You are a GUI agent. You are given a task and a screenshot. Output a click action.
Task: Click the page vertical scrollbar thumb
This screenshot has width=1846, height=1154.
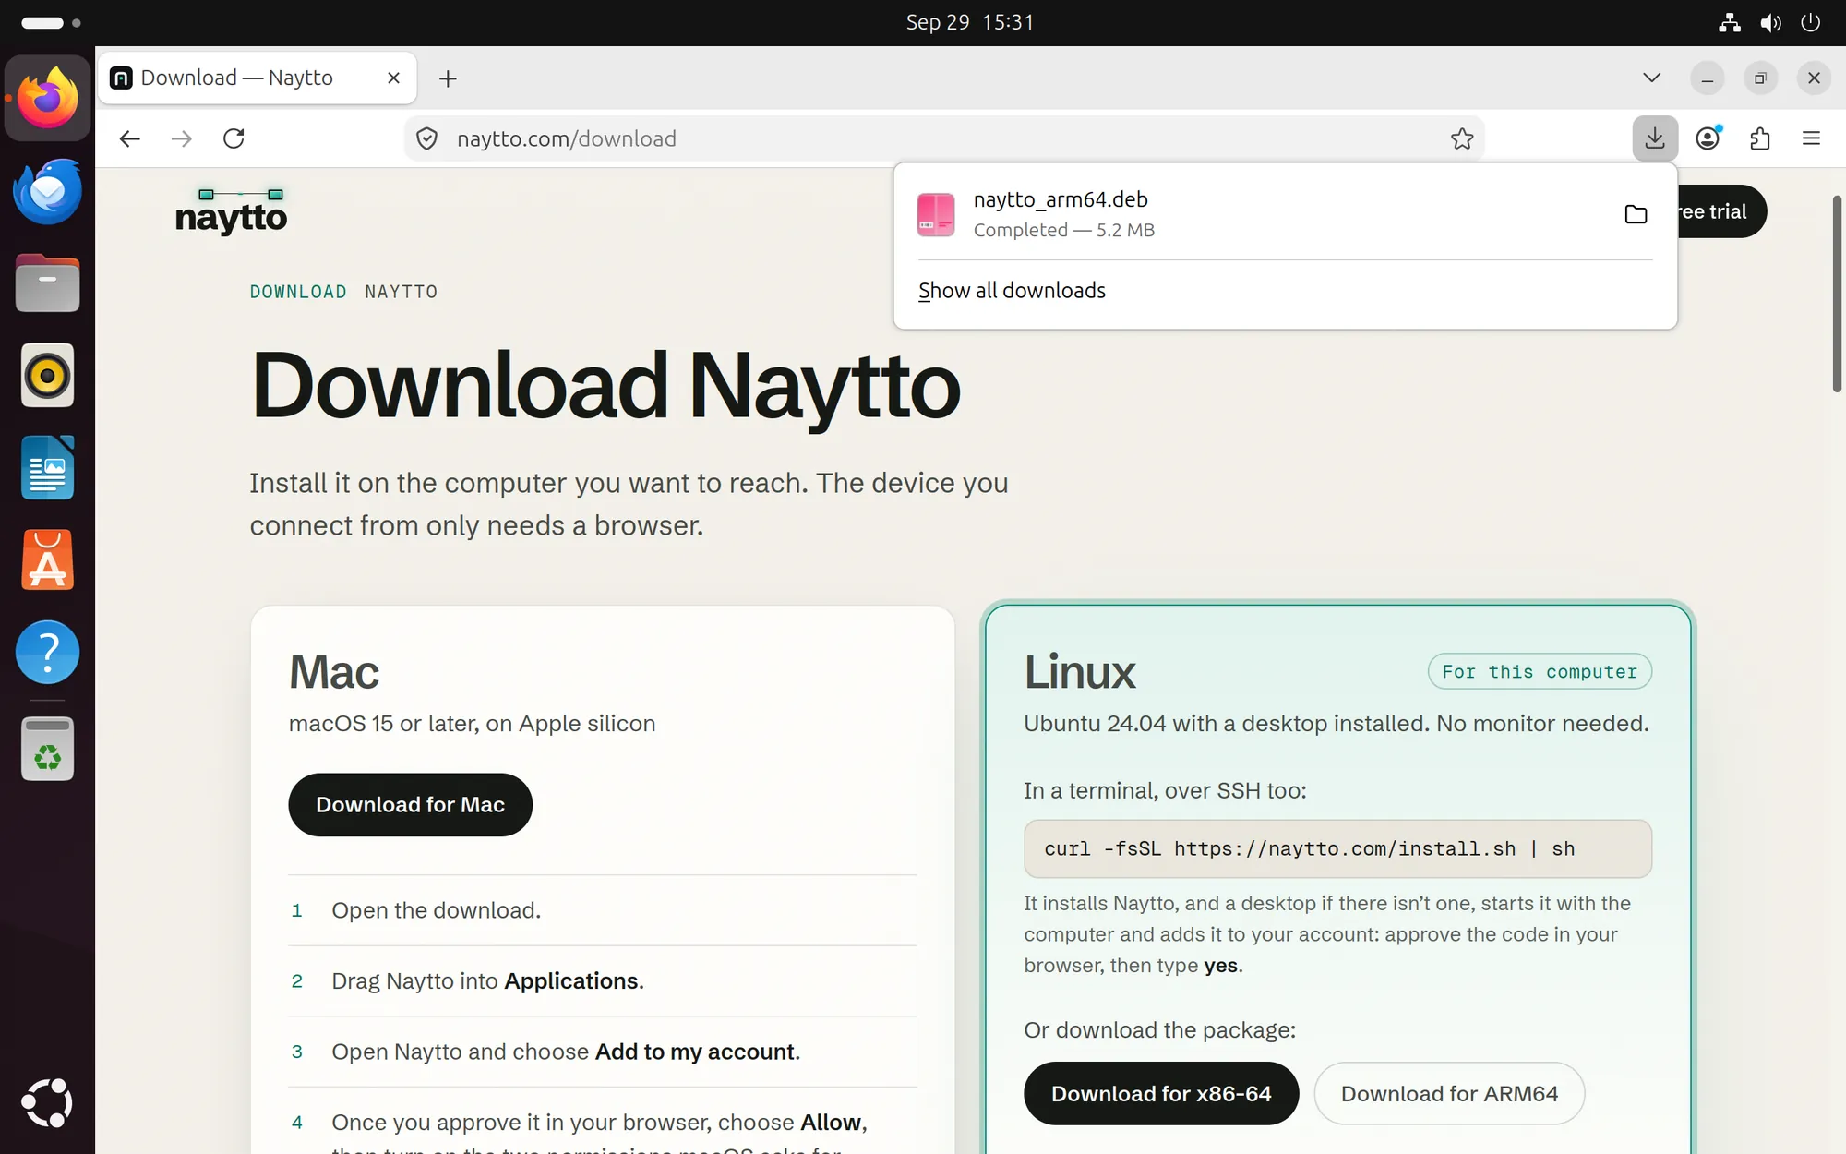point(1837,294)
